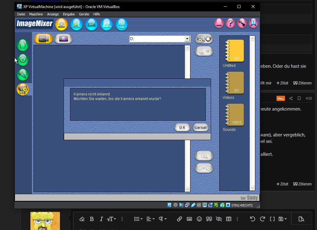Open the text alignment dropdown in forum editor

(x=151, y=219)
